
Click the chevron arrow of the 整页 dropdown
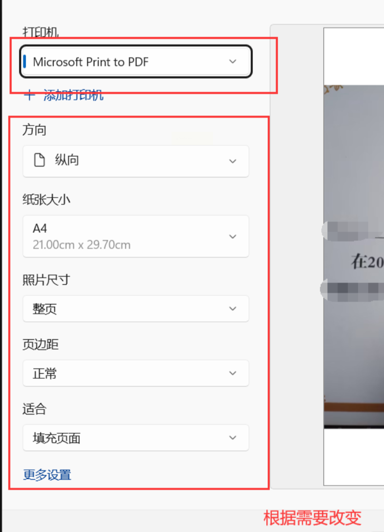232,308
